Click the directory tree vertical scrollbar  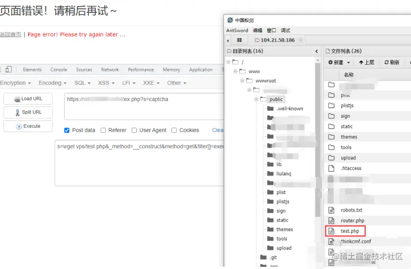(x=318, y=139)
